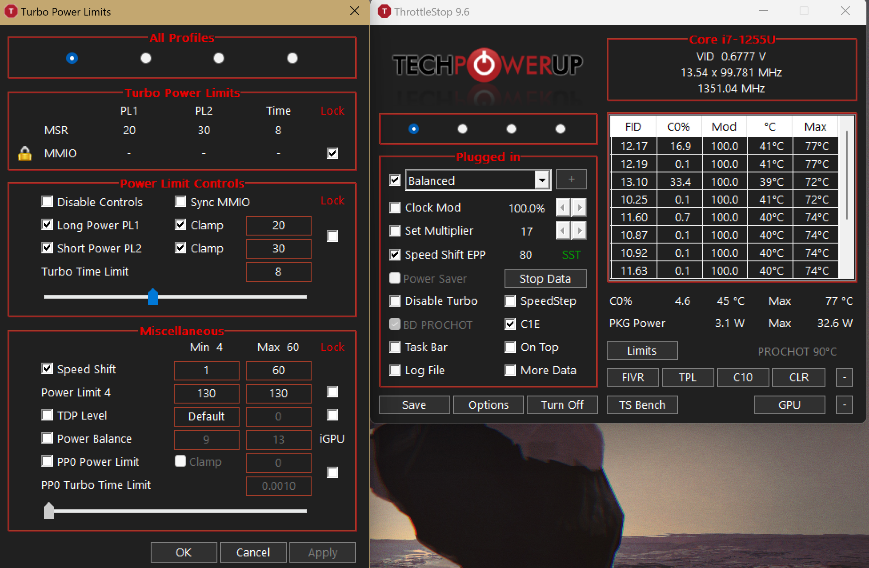
Task: Click the Turbo Time Limit value field
Action: click(x=279, y=272)
